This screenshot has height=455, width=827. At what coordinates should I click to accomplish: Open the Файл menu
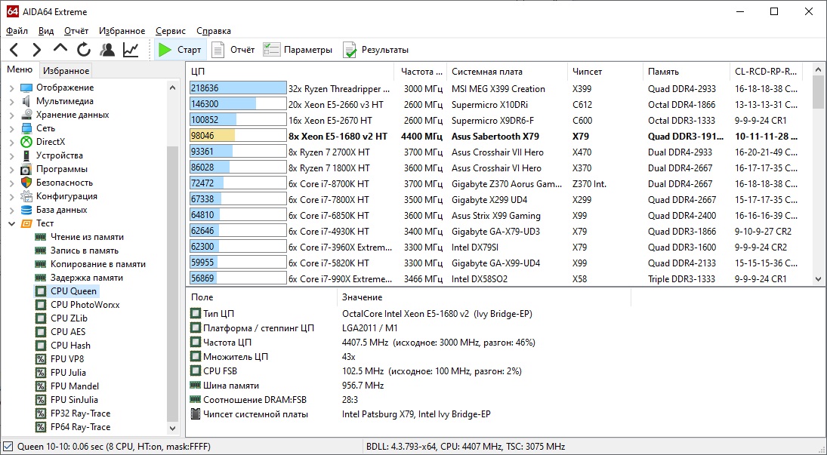17,31
